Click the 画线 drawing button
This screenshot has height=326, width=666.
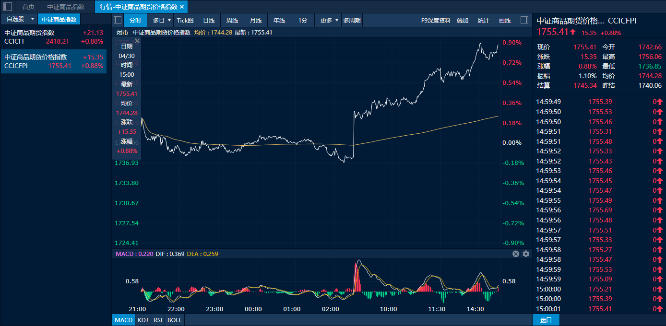pyautogui.click(x=505, y=20)
